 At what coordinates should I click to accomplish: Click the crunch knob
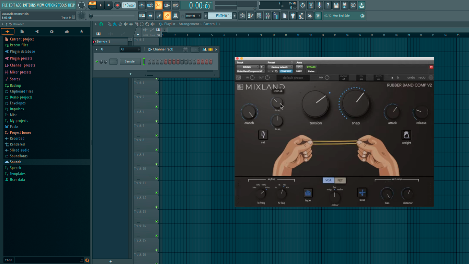[249, 112]
